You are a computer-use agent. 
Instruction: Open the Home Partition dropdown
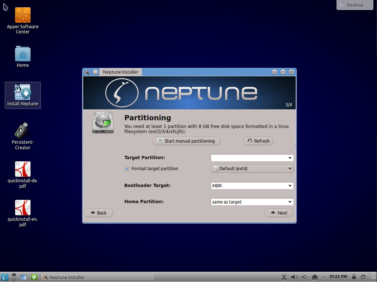(x=252, y=202)
